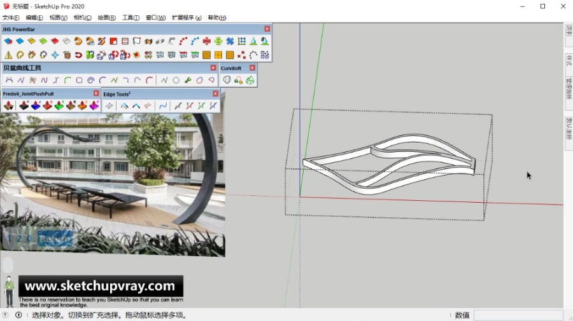
Task: Click the solid blue face icon in JHS PowerBar
Action: (20, 41)
